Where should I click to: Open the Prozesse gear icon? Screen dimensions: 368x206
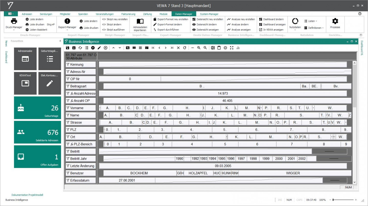point(335,21)
